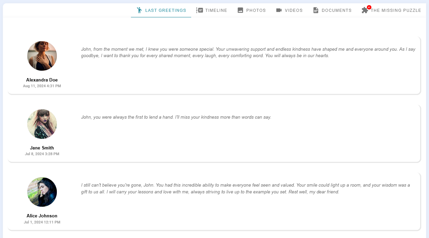Image resolution: width=429 pixels, height=238 pixels.
Task: Click the Documents file icon
Action: tap(316, 10)
